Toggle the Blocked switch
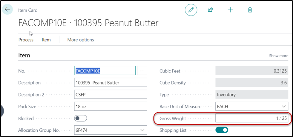293x137 pixels. [x=80, y=118]
